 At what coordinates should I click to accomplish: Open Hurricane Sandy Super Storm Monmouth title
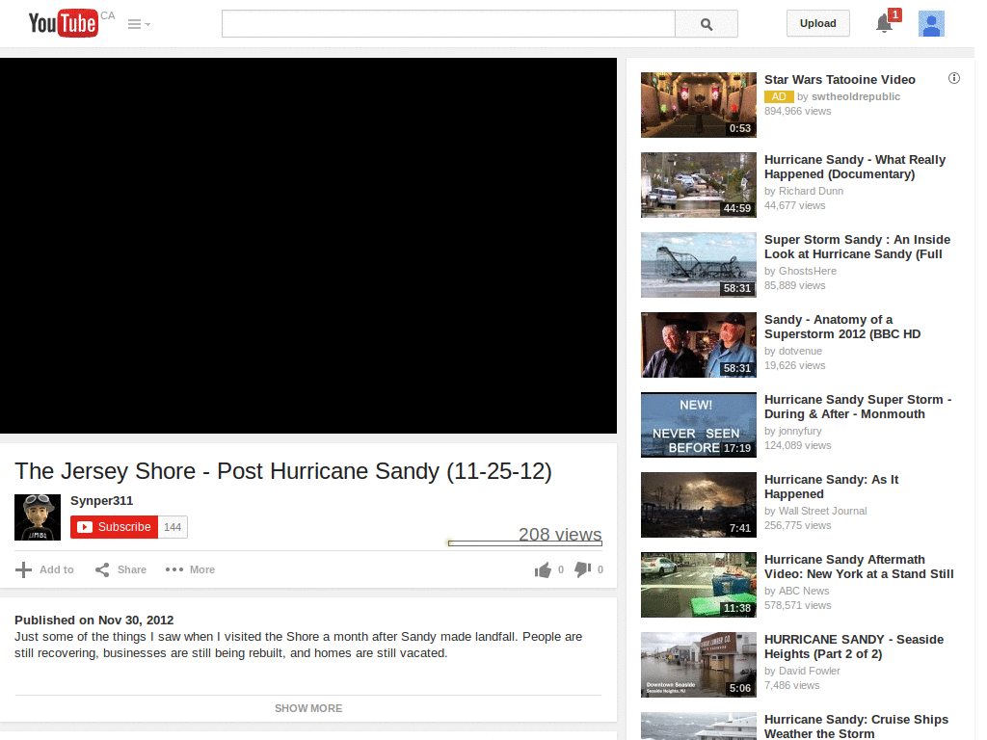click(x=858, y=407)
